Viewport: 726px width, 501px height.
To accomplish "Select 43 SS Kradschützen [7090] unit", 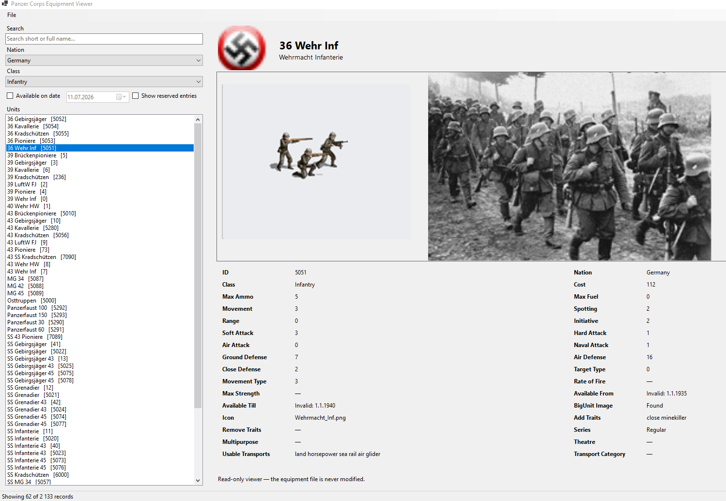I will click(x=100, y=257).
